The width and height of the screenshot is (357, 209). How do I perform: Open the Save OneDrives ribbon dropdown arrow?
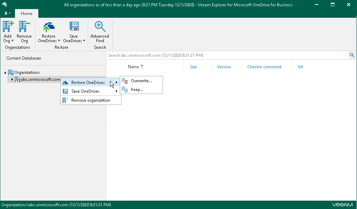84,41
